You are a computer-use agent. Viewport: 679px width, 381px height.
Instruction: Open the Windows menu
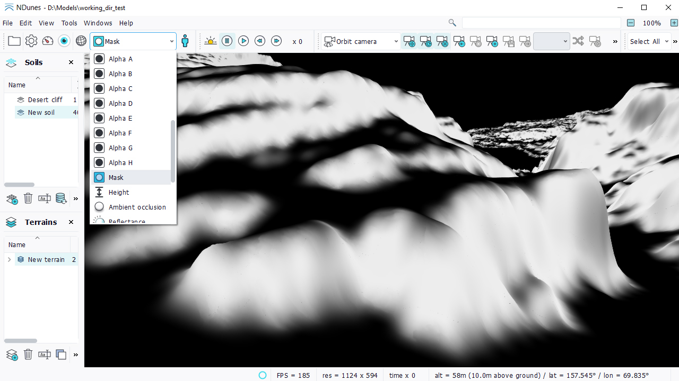[98, 23]
